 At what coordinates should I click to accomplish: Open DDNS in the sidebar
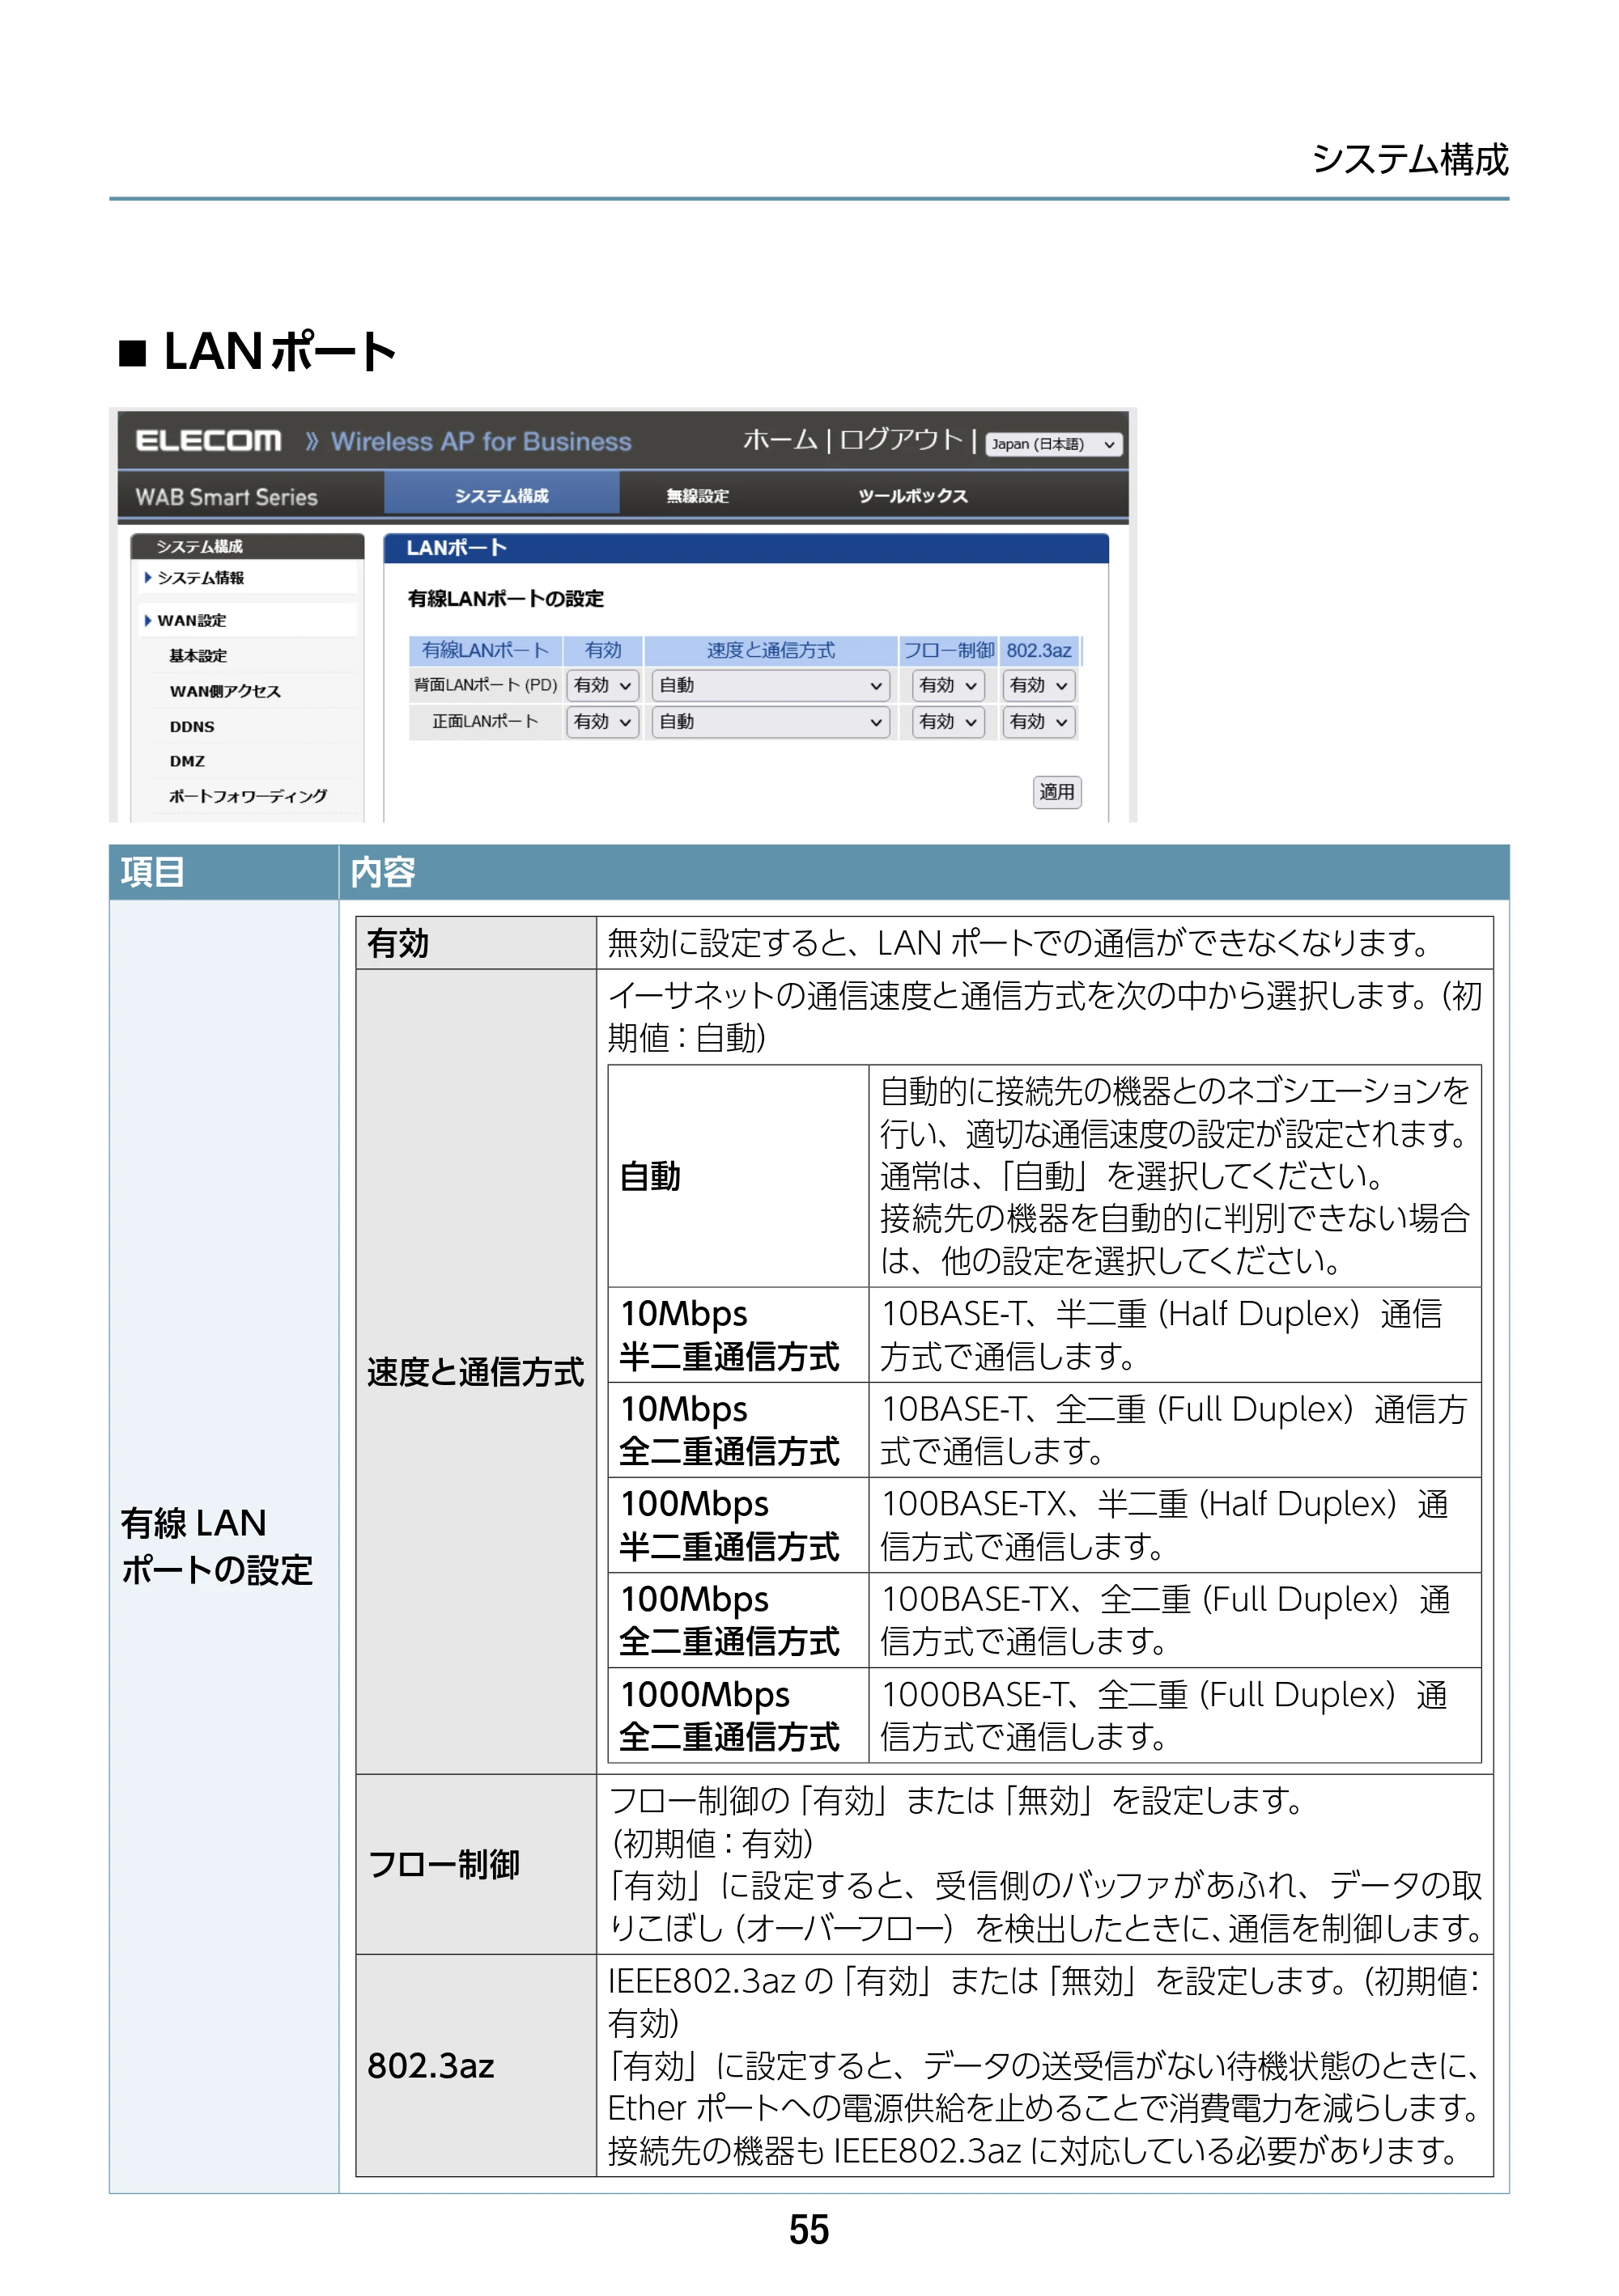coord(192,727)
